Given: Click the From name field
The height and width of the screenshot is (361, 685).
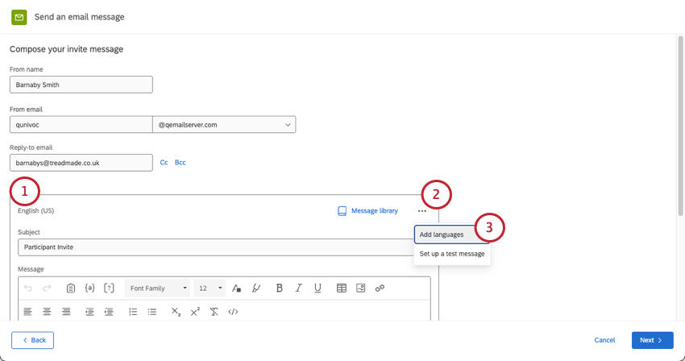Looking at the screenshot, I should 81,85.
